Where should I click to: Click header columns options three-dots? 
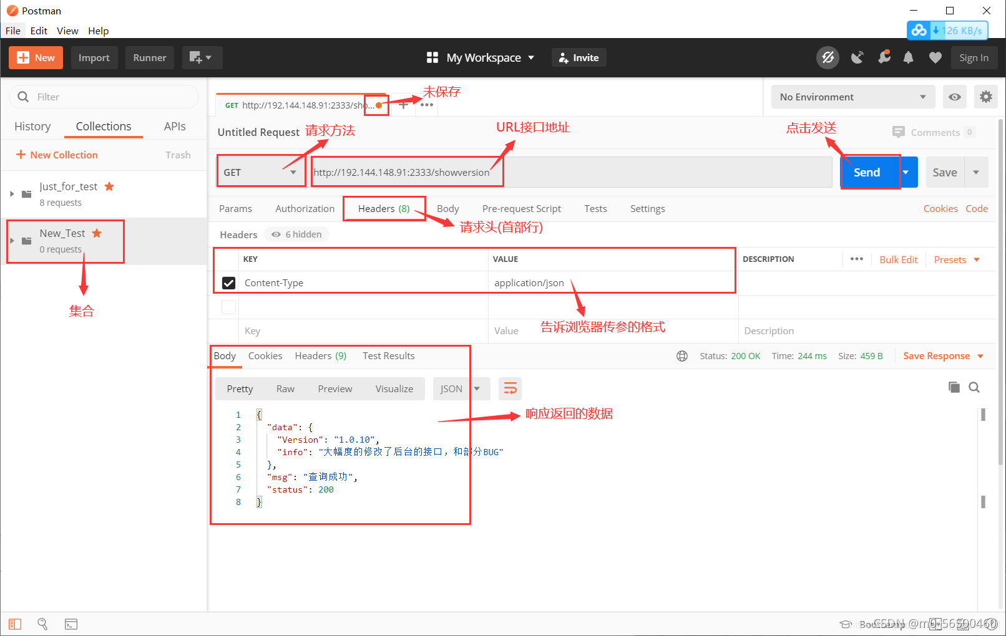[857, 259]
